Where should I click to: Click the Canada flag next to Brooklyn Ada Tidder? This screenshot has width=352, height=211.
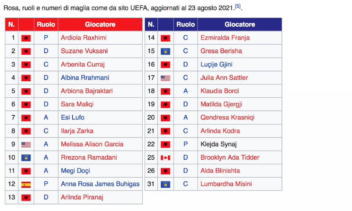(x=165, y=158)
